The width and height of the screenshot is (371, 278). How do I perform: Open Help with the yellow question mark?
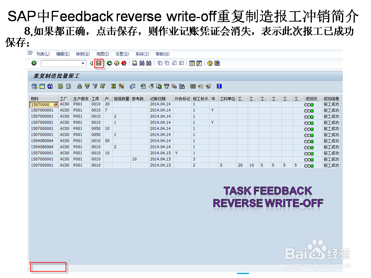[x=210, y=63]
